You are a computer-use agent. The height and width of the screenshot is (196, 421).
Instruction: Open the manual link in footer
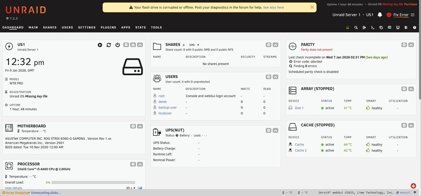click(403, 193)
